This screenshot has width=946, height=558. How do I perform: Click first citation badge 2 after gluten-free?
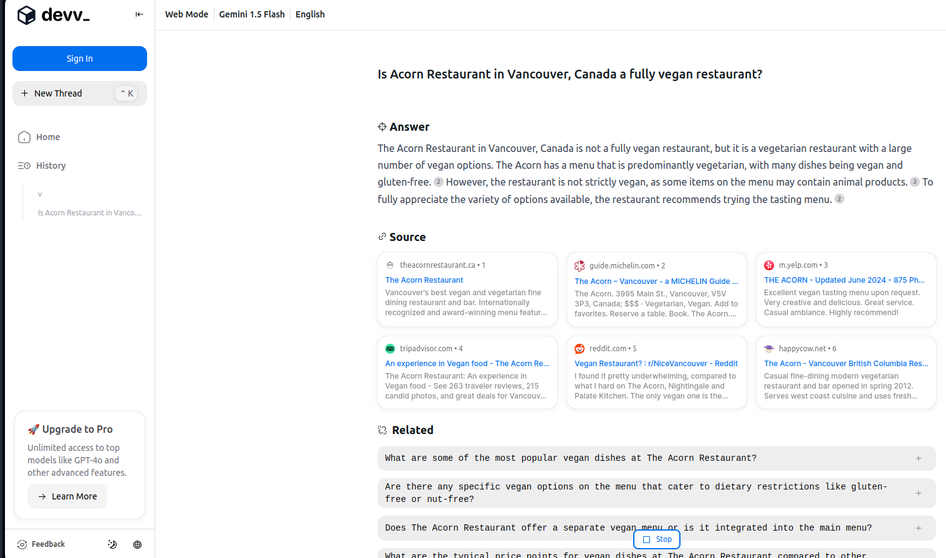[439, 182]
